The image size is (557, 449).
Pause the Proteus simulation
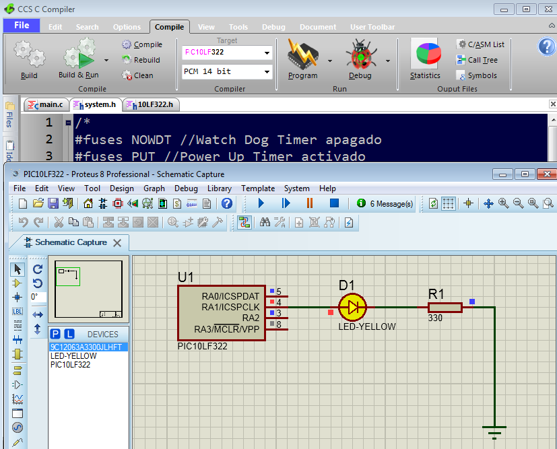310,203
